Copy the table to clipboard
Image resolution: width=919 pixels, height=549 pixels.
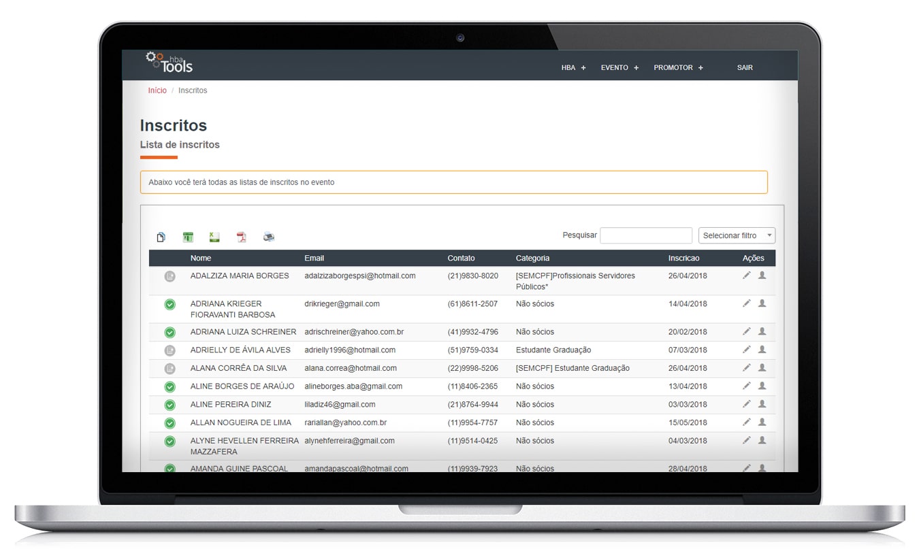161,237
